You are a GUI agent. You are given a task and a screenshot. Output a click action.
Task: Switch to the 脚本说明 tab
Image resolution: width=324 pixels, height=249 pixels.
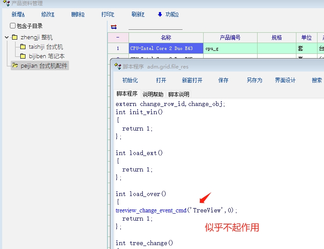179,94
